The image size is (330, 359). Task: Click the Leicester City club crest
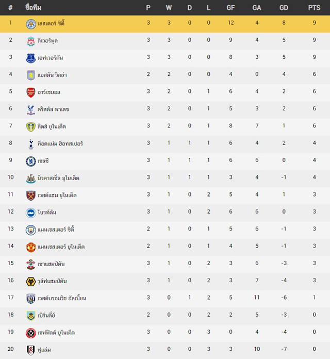point(30,24)
